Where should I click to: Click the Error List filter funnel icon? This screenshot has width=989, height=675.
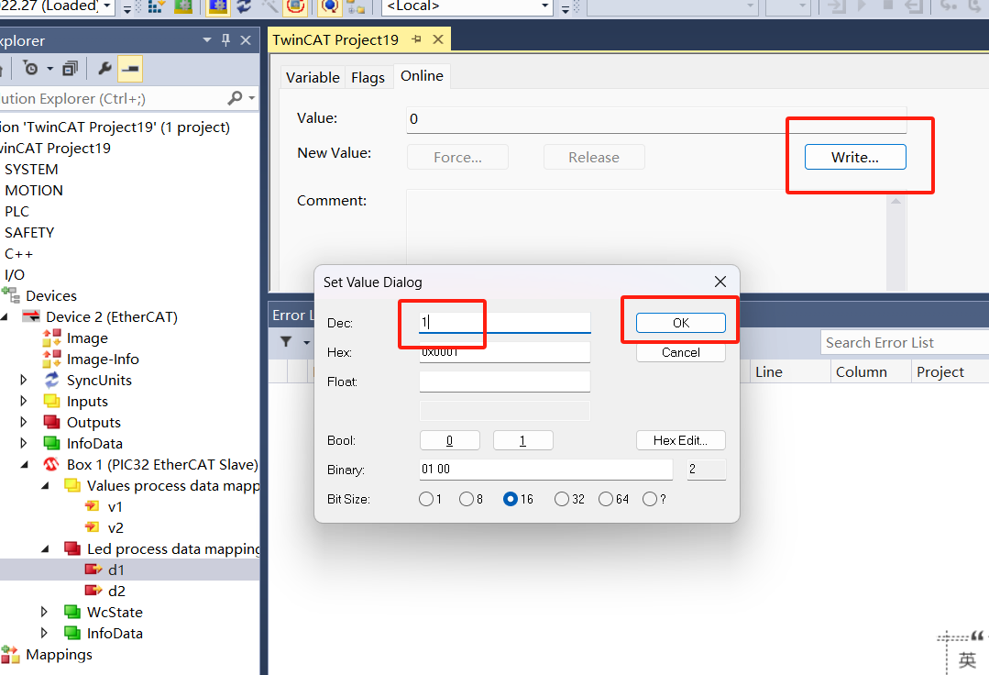(286, 342)
